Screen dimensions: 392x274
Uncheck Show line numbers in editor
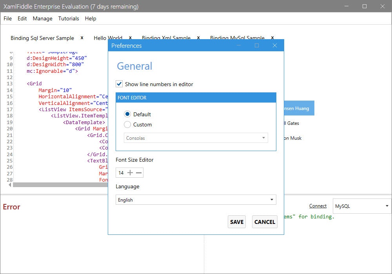[119, 84]
